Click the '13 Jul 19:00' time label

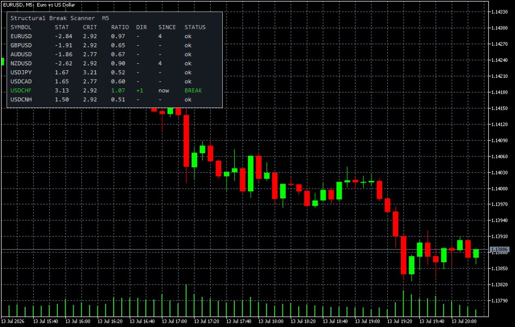pos(368,322)
